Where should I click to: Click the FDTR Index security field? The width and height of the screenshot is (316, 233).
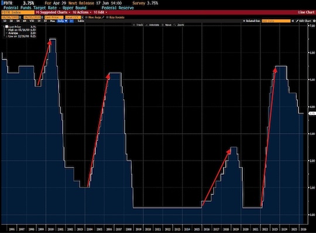[x=18, y=12]
